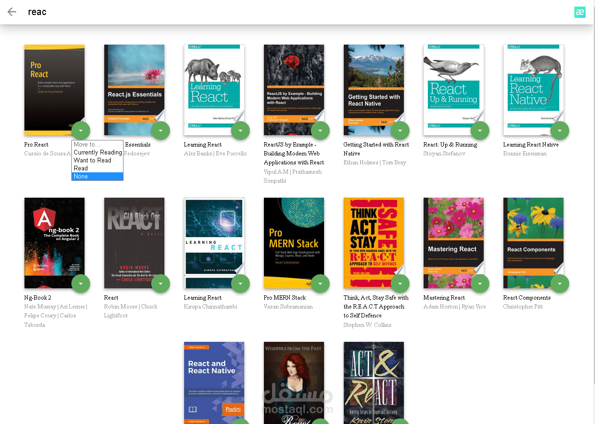Click the Ng-Book 2 authors line starting "Nate Murray"

56,316
